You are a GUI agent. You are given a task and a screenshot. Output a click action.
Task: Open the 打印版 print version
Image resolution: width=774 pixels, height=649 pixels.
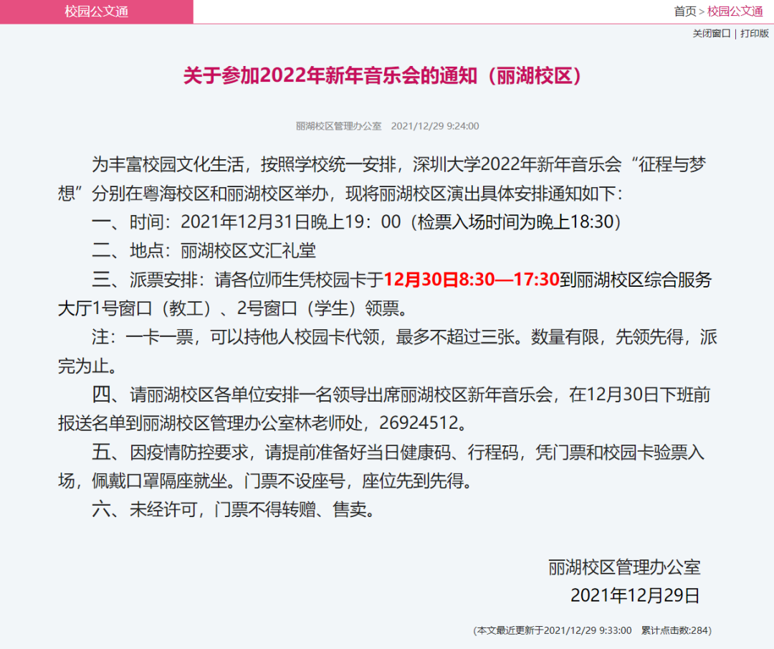pos(754,34)
